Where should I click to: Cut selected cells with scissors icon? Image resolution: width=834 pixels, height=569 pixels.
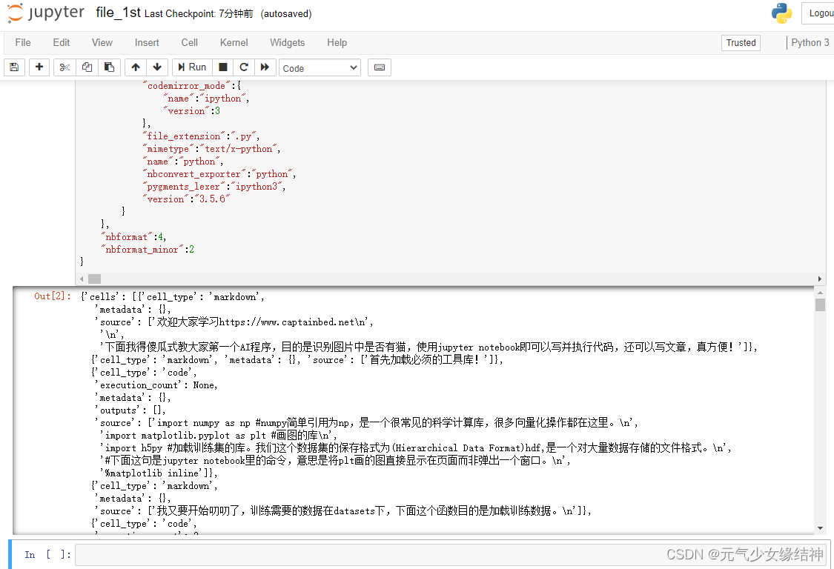point(64,67)
